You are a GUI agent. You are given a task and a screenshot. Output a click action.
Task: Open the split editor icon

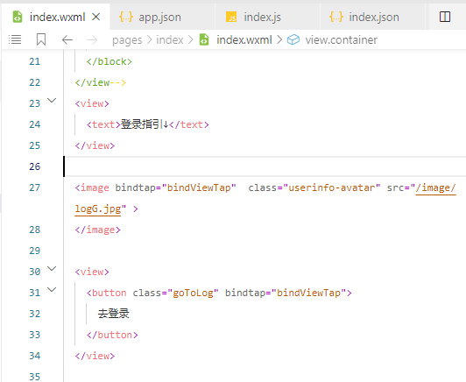[445, 17]
